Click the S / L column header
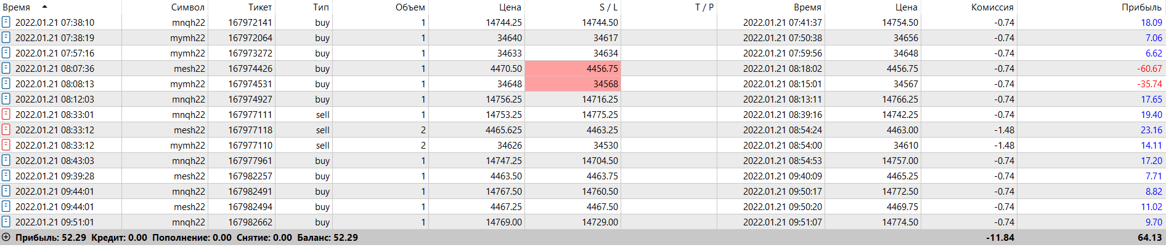Viewport: 1166px width, 250px height. [608, 7]
